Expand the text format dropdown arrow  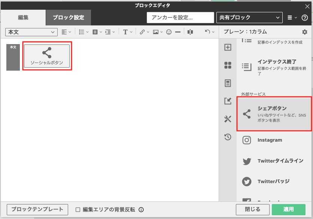click(131, 32)
